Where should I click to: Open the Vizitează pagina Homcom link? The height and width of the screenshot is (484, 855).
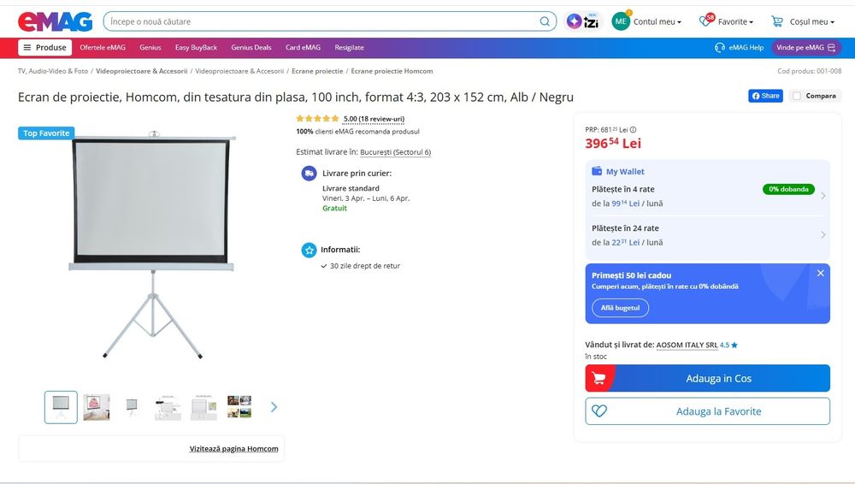pos(234,449)
